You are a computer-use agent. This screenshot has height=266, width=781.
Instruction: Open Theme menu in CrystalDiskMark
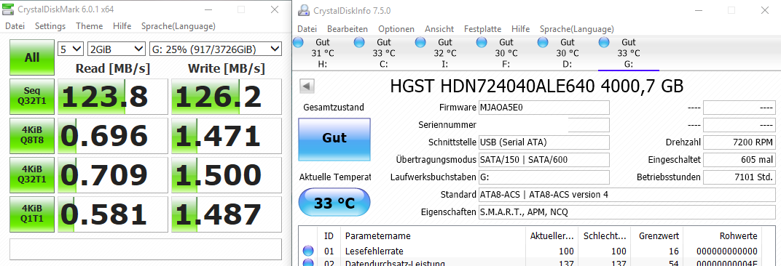[89, 26]
